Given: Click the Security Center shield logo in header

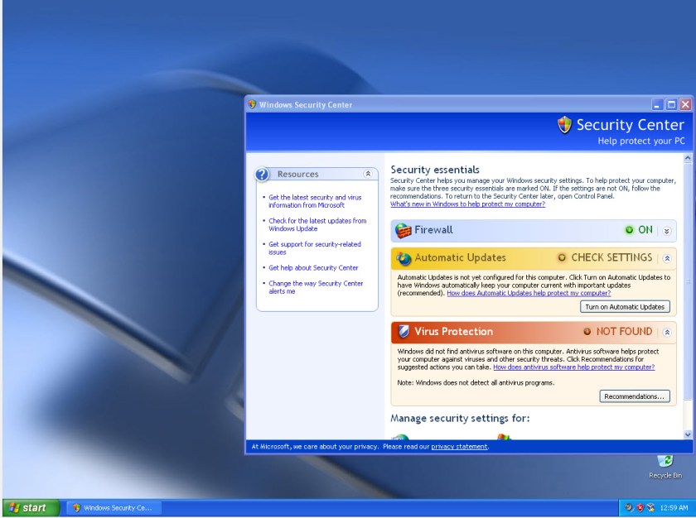Looking at the screenshot, I should pyautogui.click(x=564, y=125).
